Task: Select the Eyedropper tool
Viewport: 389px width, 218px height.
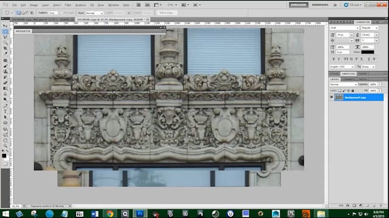Action: pyautogui.click(x=5, y=54)
